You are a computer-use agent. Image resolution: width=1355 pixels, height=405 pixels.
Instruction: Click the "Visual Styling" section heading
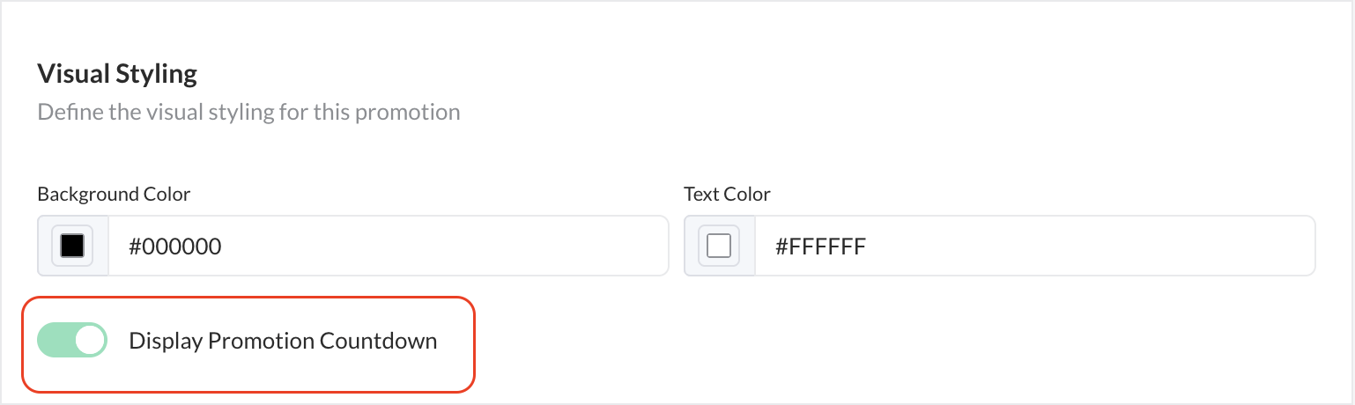pos(117,73)
